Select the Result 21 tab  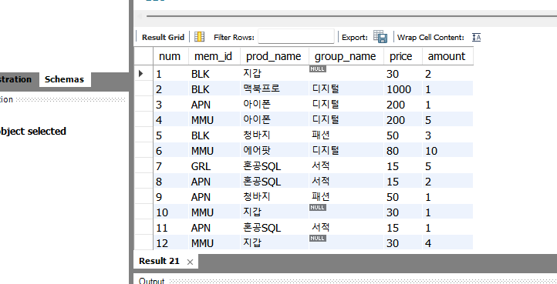(x=159, y=262)
